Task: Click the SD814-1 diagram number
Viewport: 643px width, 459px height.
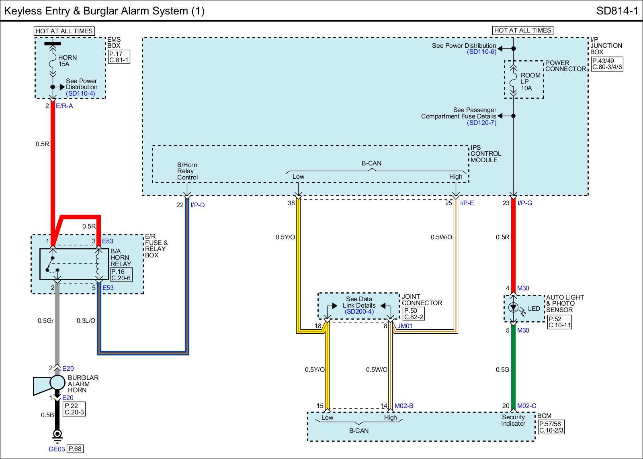Action: pyautogui.click(x=617, y=11)
